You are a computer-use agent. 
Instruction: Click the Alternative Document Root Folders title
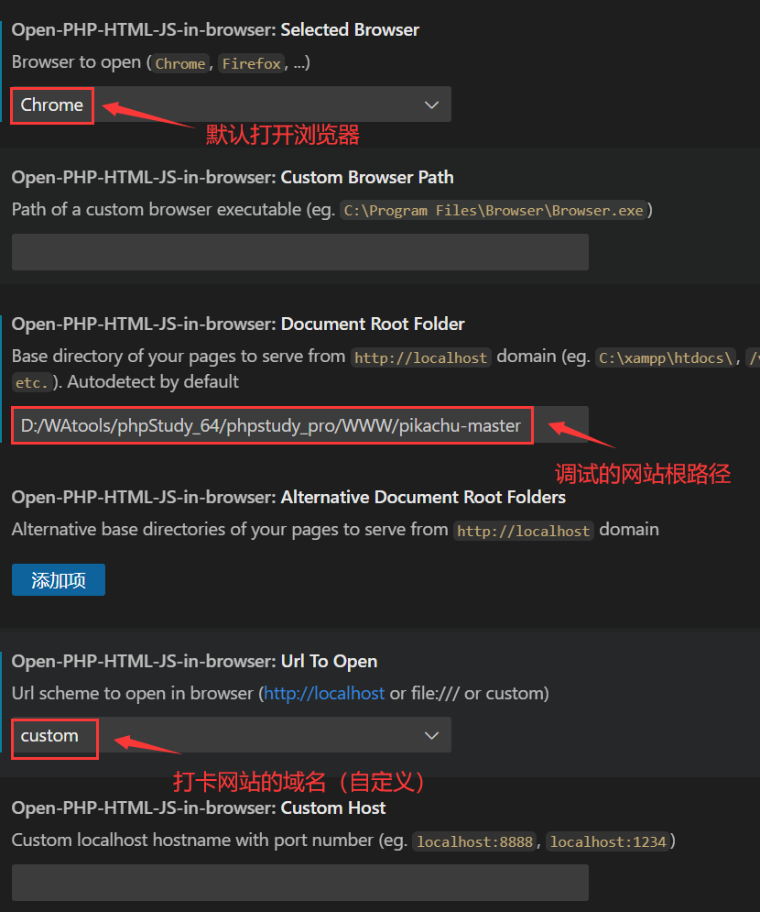click(x=288, y=498)
